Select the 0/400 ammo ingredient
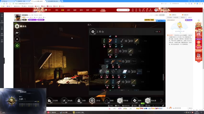 pyautogui.click(x=110, y=51)
